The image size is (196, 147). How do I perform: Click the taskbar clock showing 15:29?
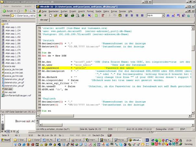pos(189,141)
